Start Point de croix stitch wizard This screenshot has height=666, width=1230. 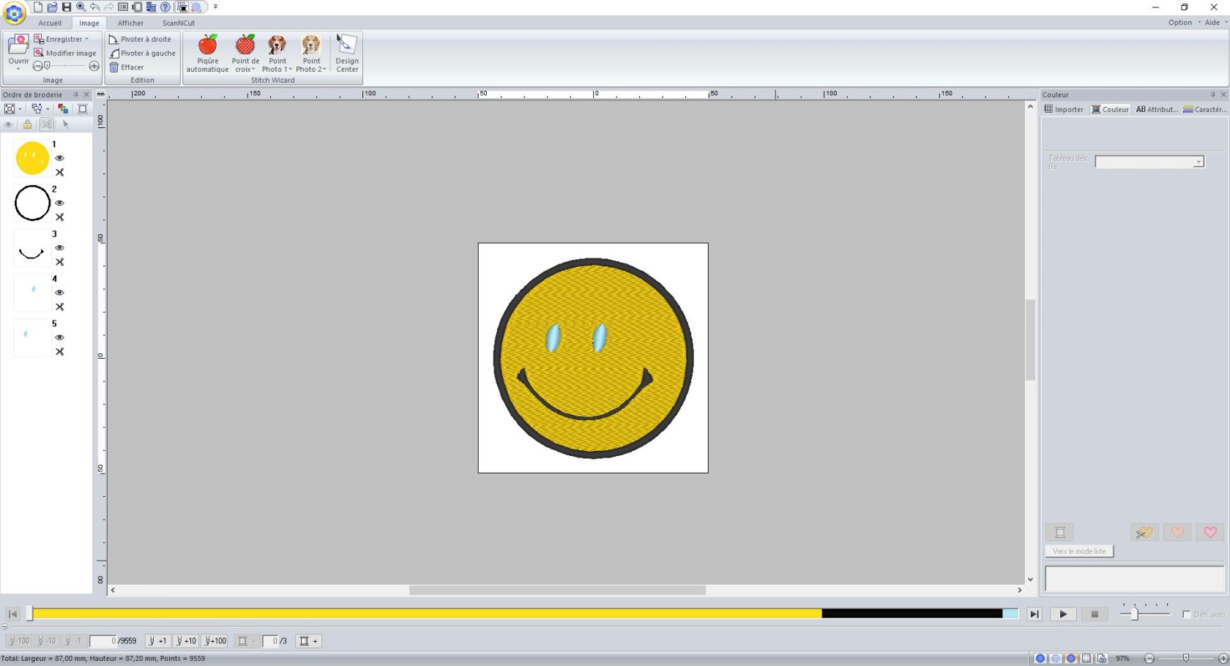click(x=245, y=53)
